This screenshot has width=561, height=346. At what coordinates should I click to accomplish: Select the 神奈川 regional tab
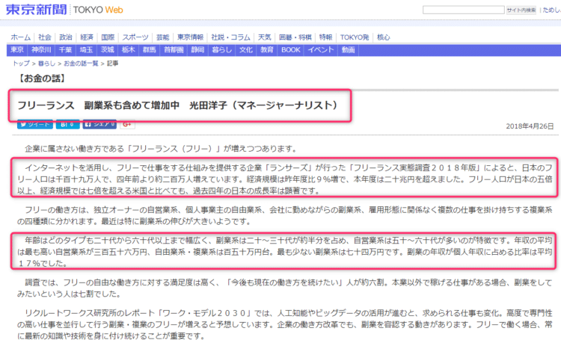point(41,49)
